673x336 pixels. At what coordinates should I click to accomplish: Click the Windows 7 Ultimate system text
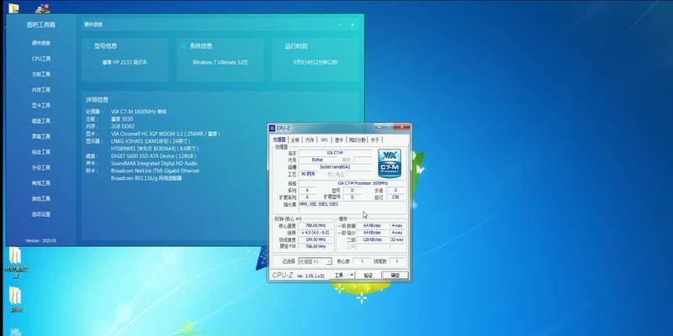220,62
